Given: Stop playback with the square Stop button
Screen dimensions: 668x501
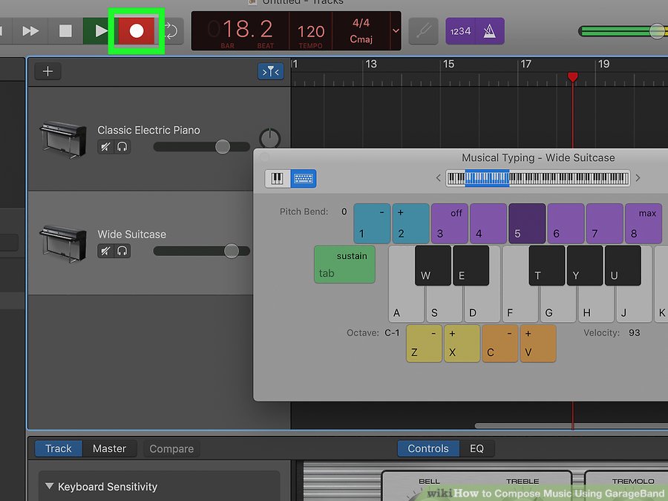Looking at the screenshot, I should click(65, 30).
